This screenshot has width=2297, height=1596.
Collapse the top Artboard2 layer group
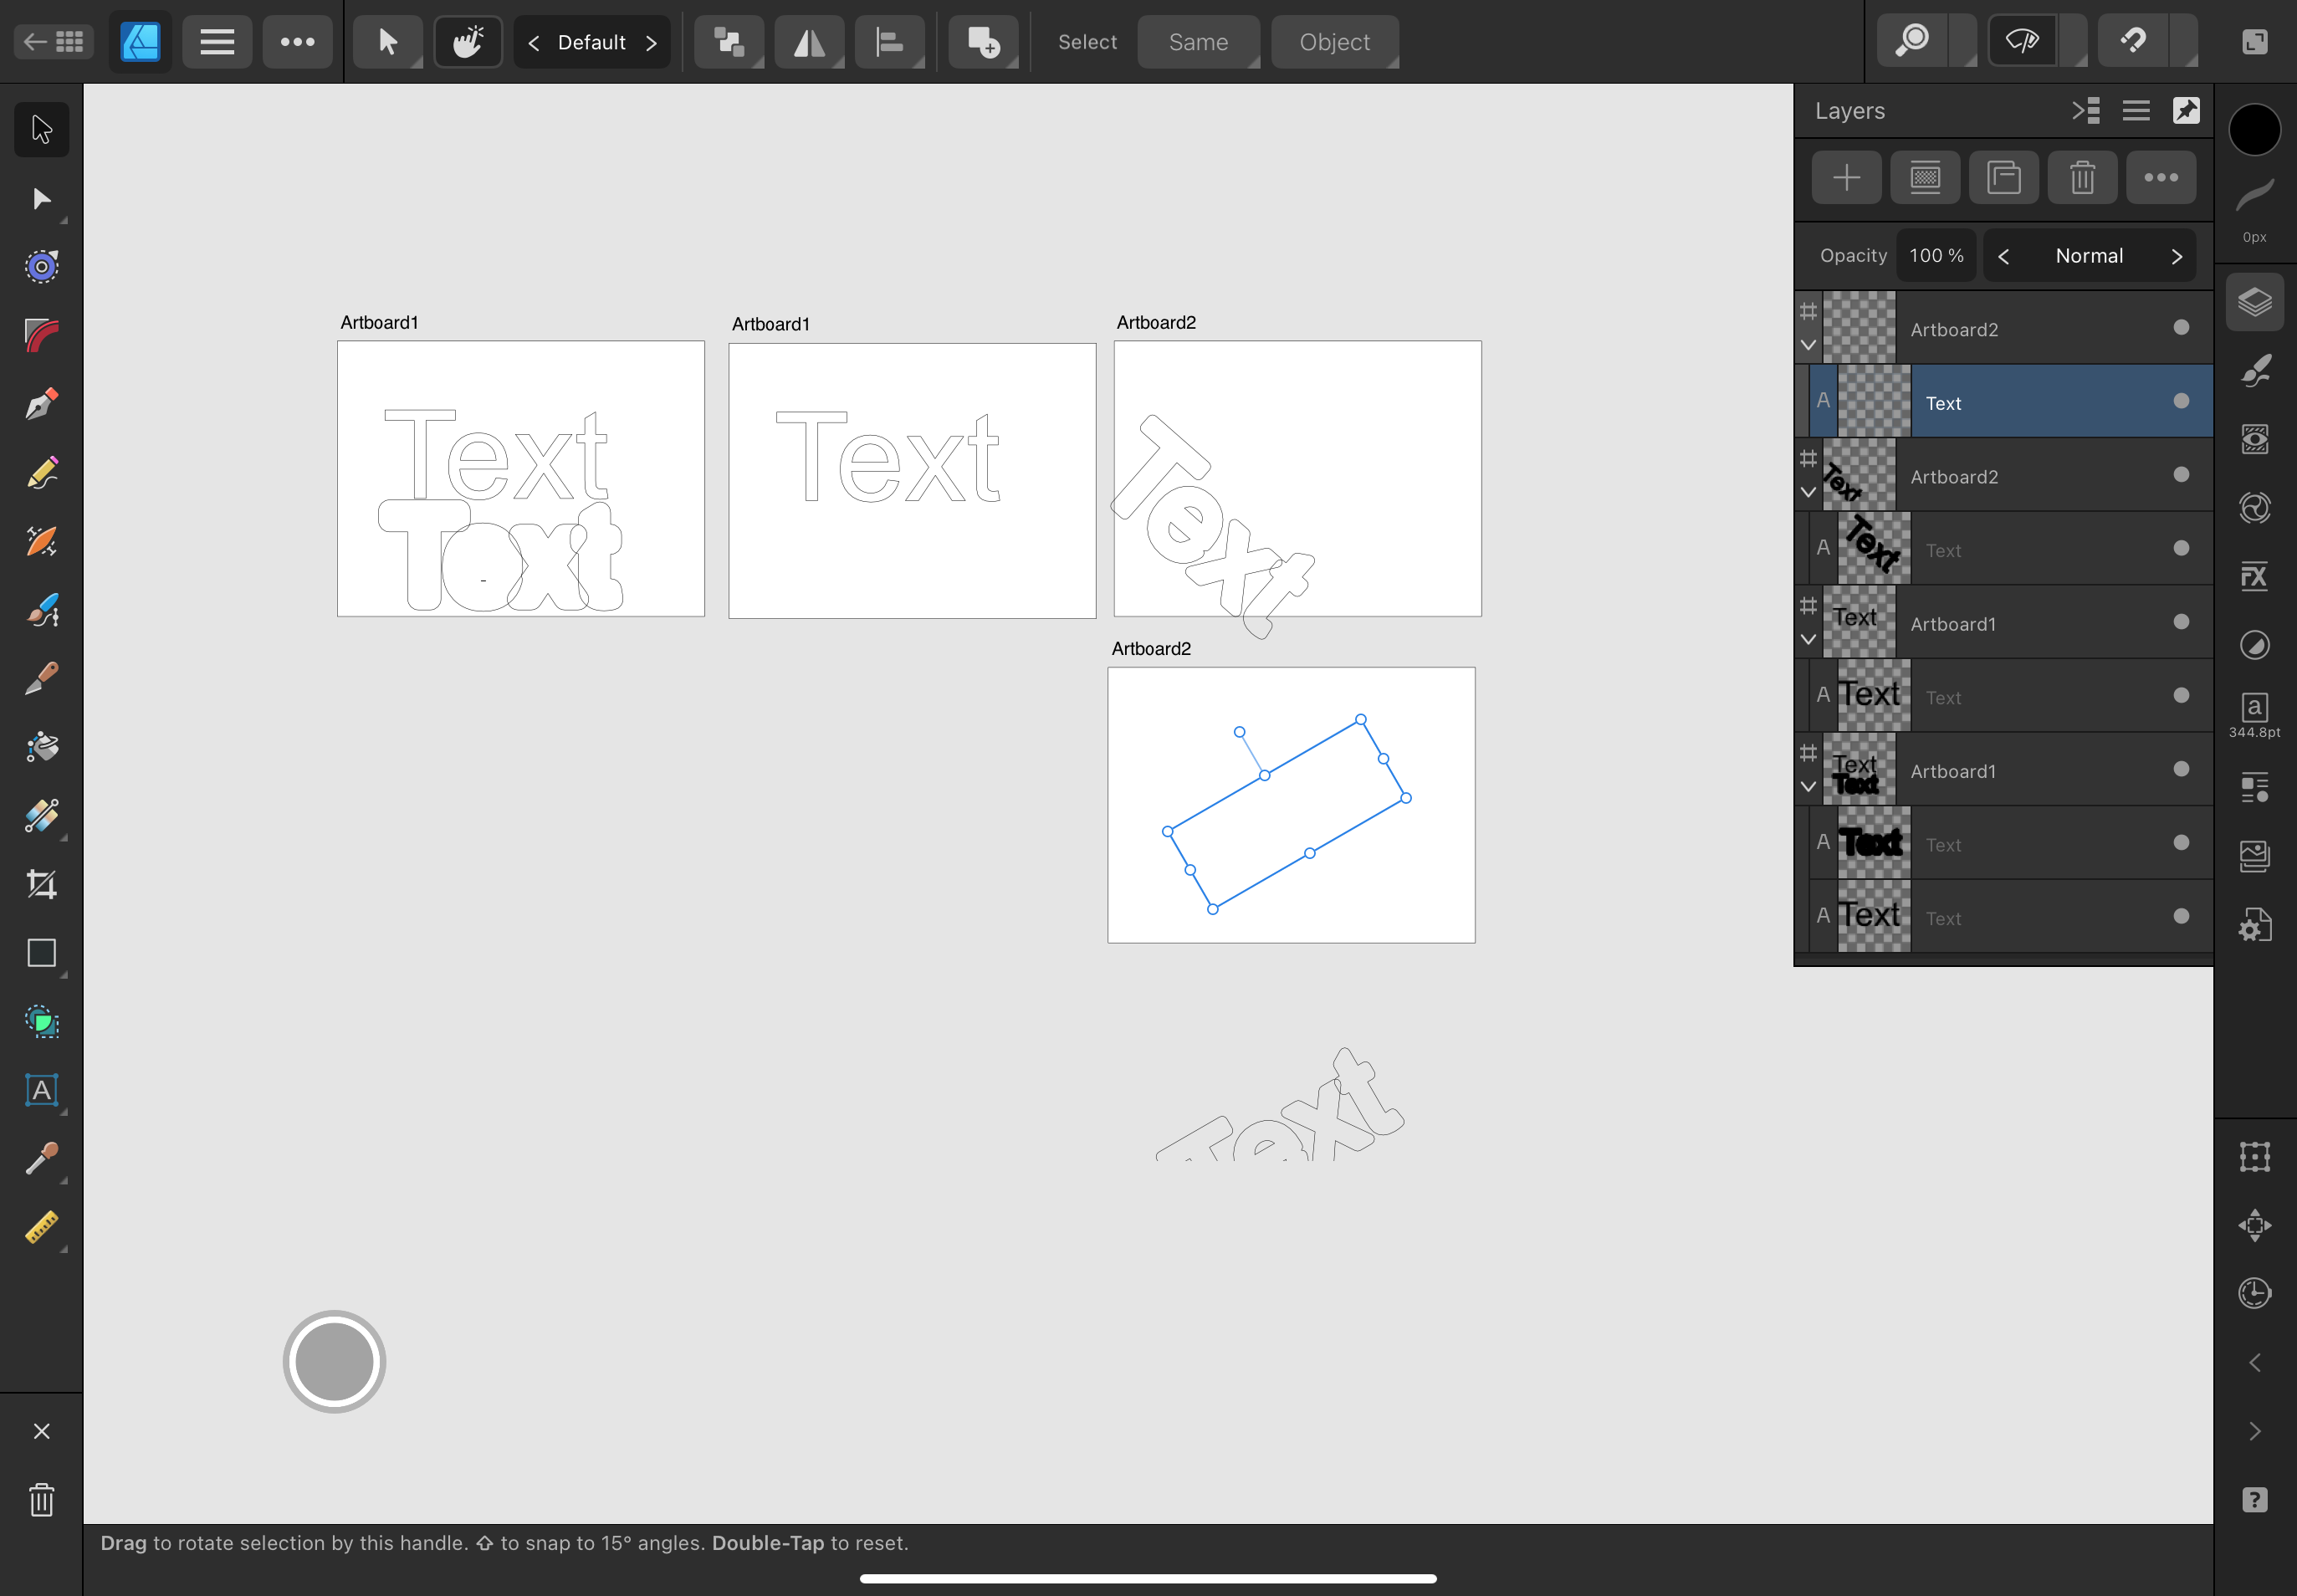pyautogui.click(x=1808, y=345)
